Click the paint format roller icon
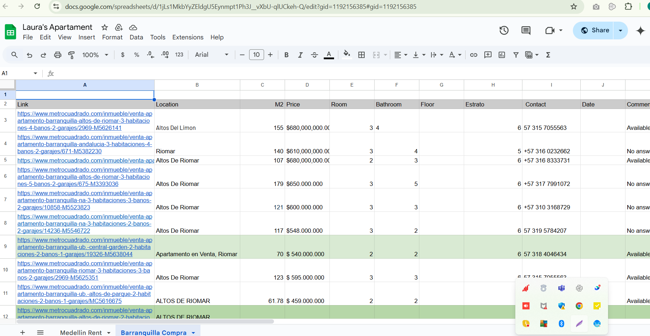The image size is (650, 336). coord(71,55)
